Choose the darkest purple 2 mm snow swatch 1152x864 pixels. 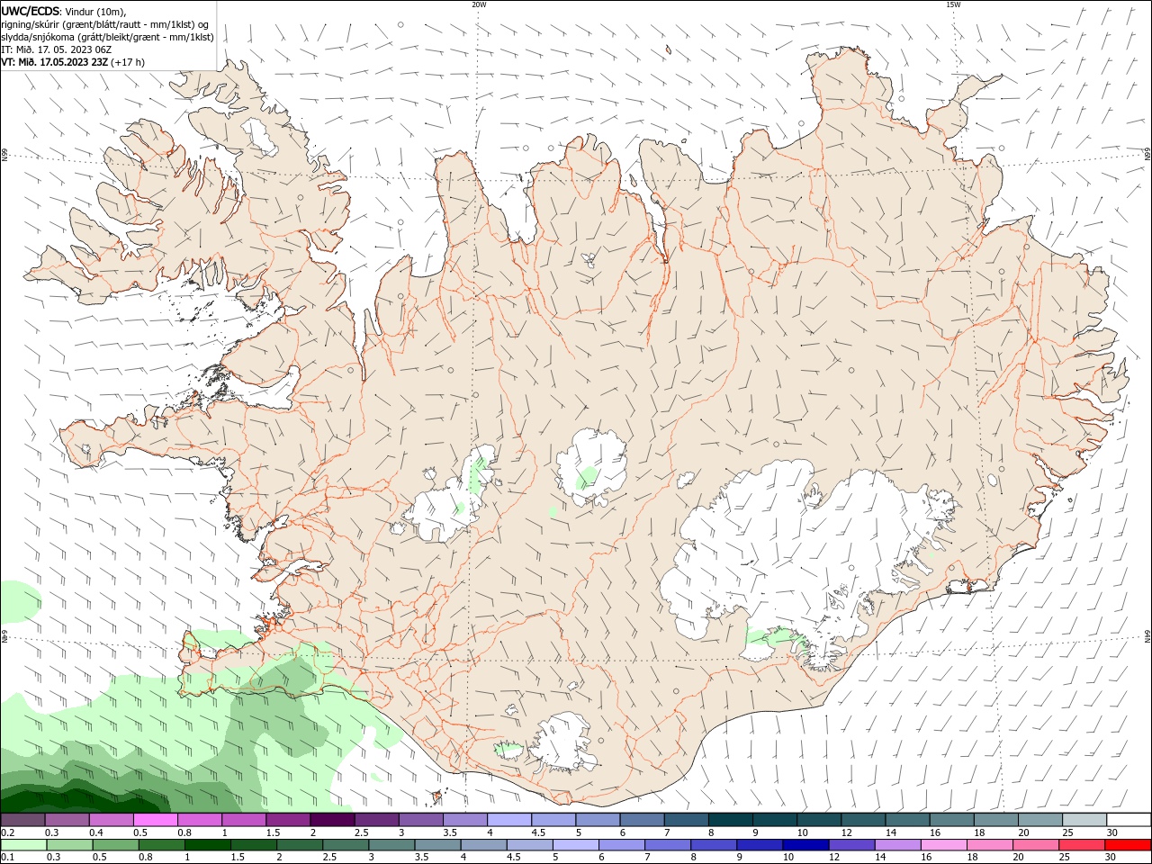332,820
